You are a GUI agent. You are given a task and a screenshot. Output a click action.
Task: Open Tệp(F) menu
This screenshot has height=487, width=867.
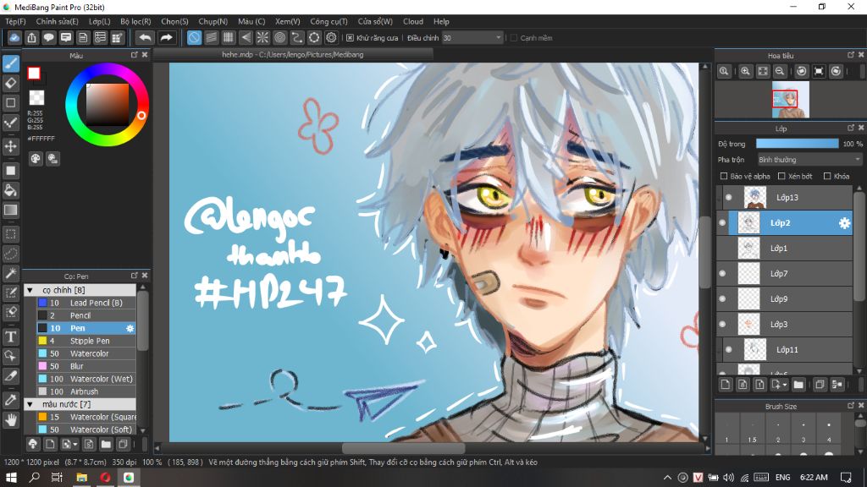[x=15, y=21]
